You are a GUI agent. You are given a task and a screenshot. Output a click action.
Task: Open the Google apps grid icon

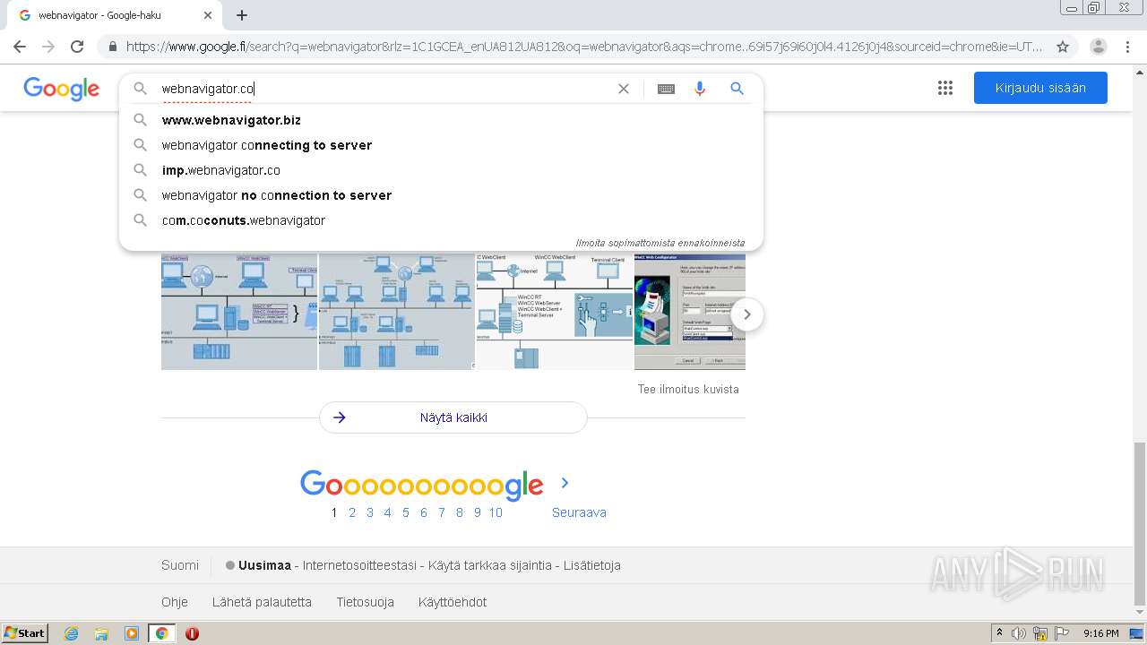point(945,88)
